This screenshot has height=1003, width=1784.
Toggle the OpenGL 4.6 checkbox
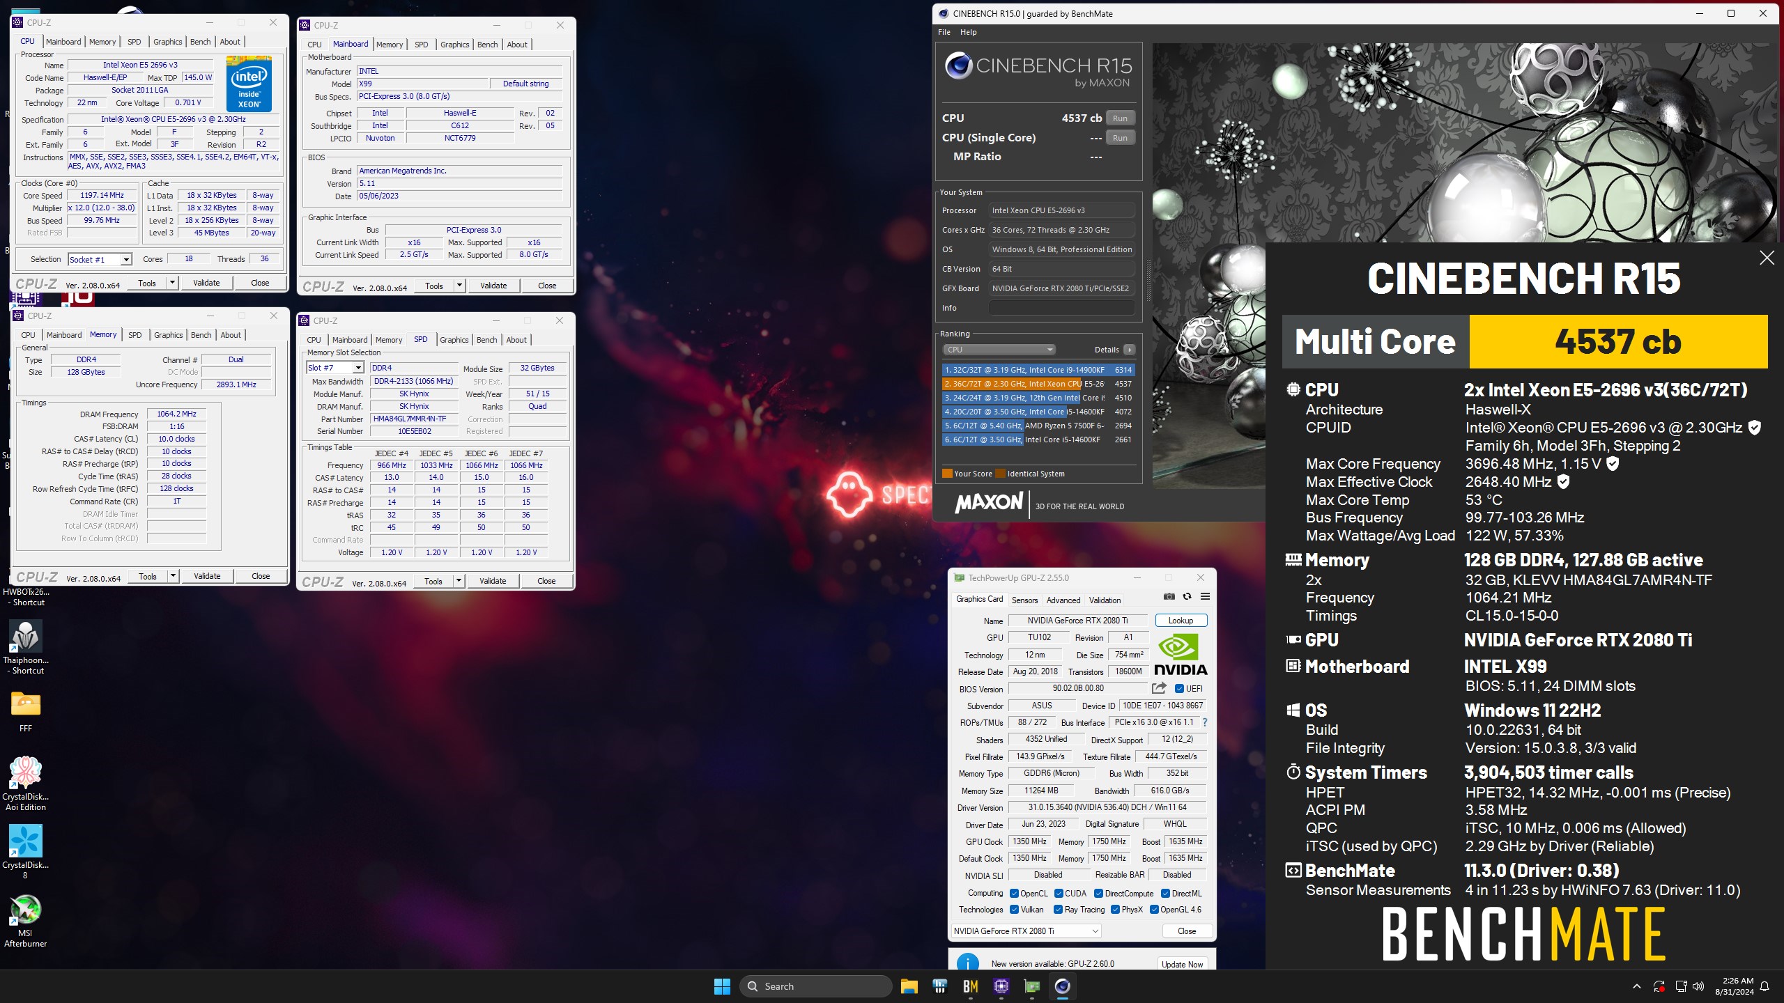(x=1154, y=910)
